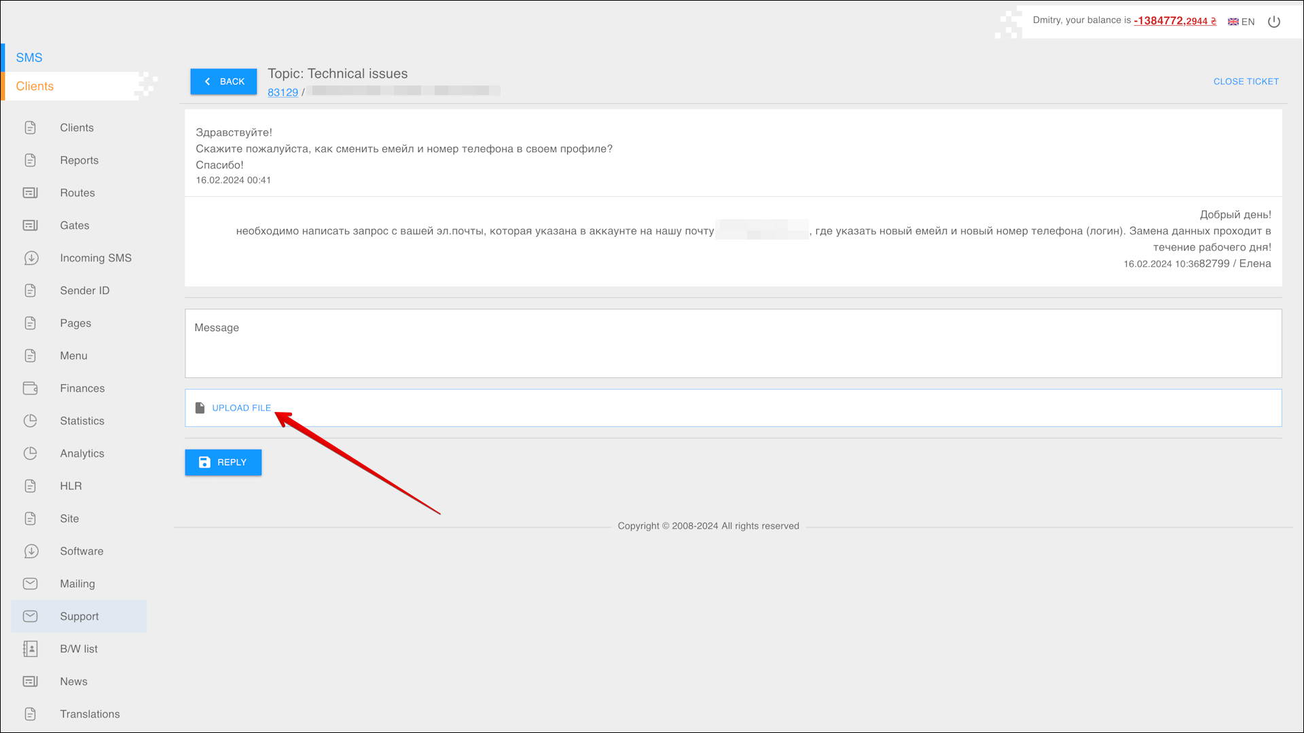Click the file icon beside Upload File

tap(200, 408)
